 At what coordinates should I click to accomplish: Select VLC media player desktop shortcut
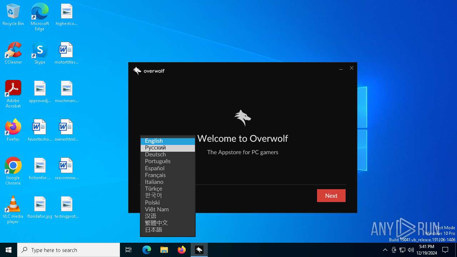coord(13,210)
